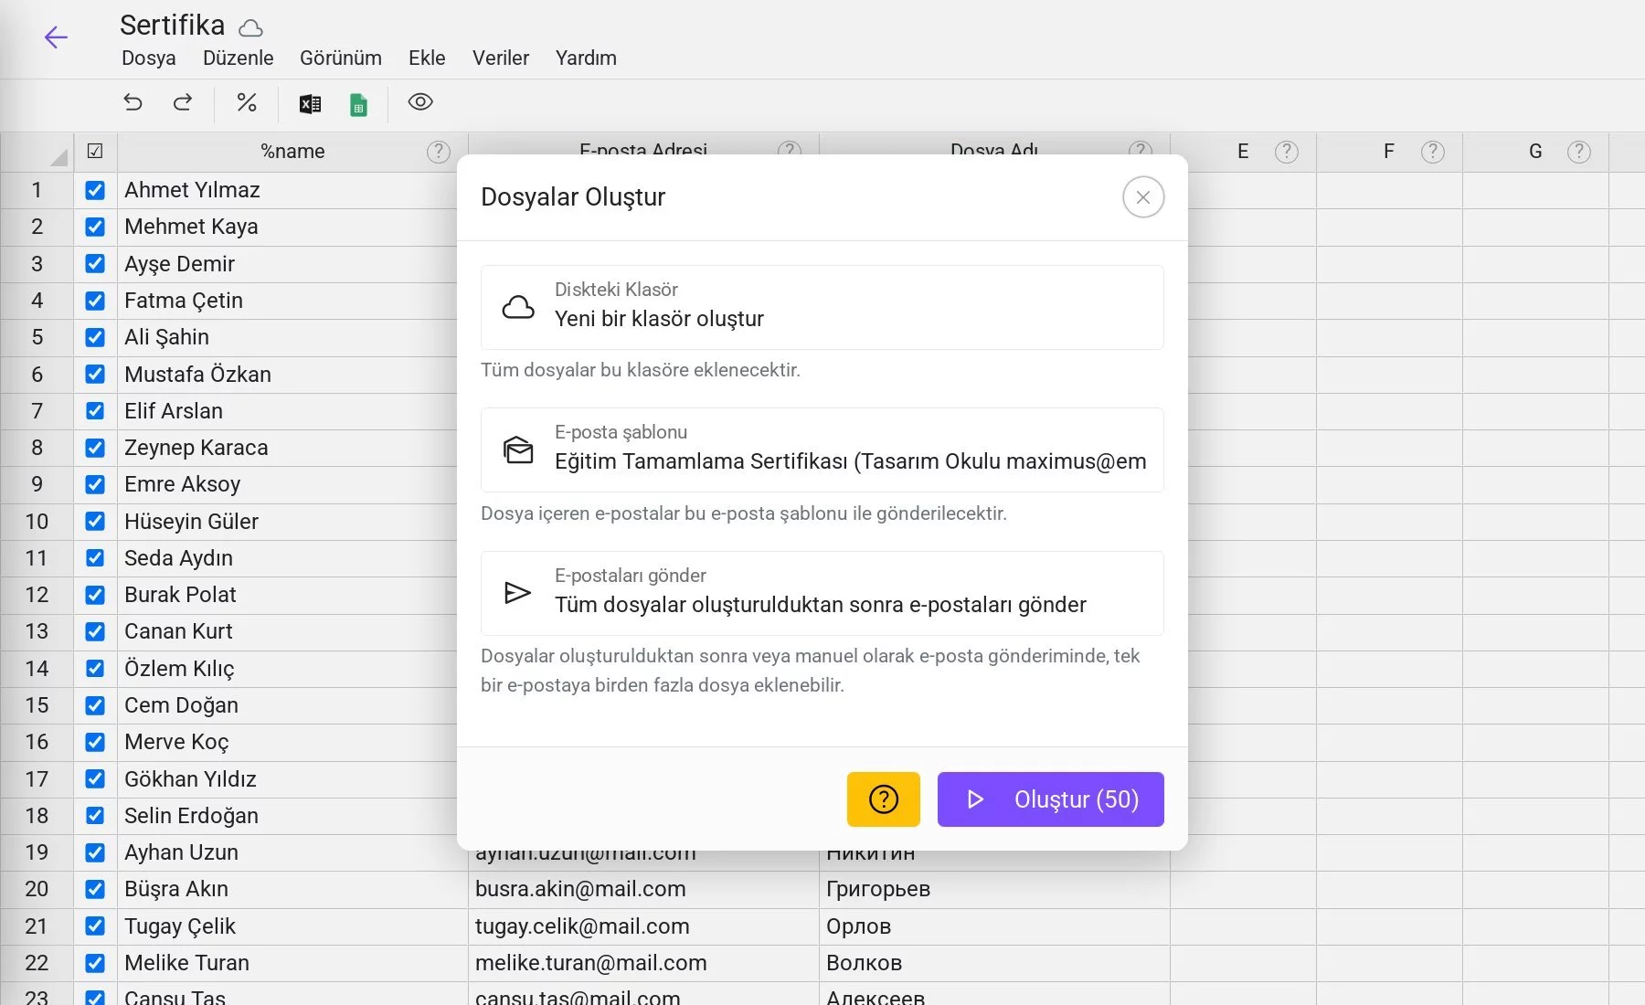1645x1005 pixels.
Task: Select the cell Орлов
Action: 994,926
